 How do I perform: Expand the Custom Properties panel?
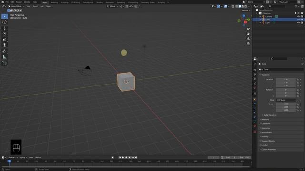point(268,150)
